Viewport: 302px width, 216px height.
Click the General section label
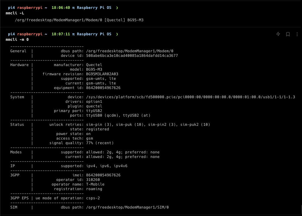click(x=18, y=51)
